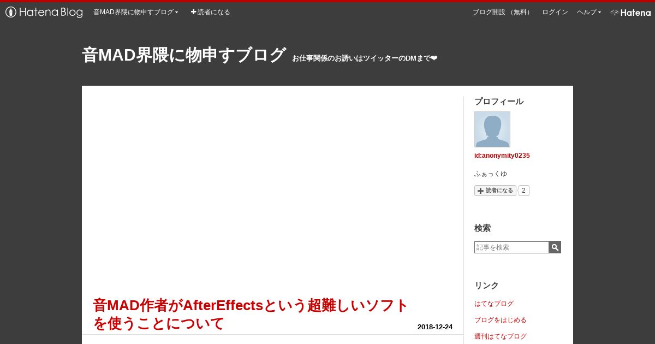Click the リンク section heading
Screen dimensions: 655x344
tap(486, 286)
